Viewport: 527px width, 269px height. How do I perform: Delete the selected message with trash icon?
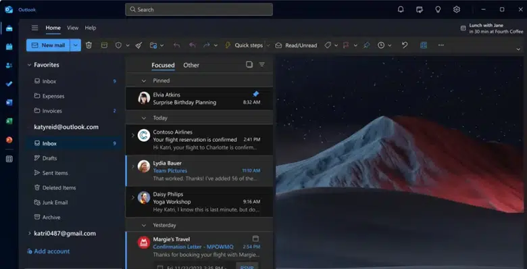tap(89, 45)
